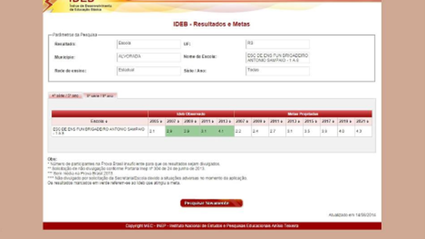Image resolution: width=425 pixels, height=239 pixels.
Task: Sort by Metas Projetadas 2015 column
Action: (x=311, y=121)
